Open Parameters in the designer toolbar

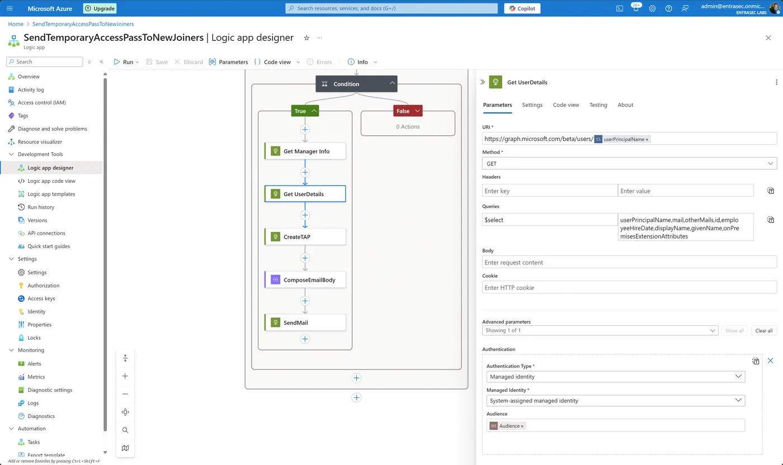click(x=228, y=62)
